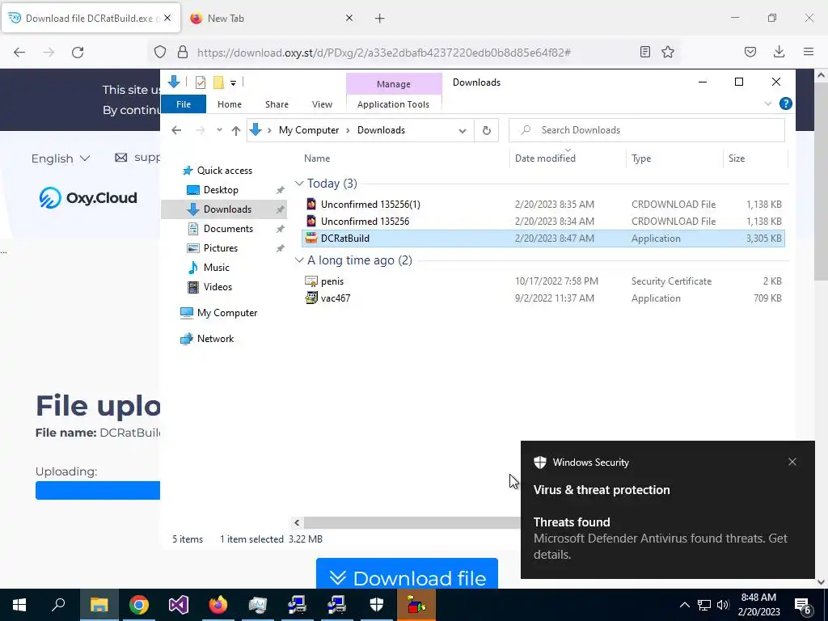Viewport: 828px width, 621px height.
Task: Open Google Chrome from taskbar
Action: [138, 605]
